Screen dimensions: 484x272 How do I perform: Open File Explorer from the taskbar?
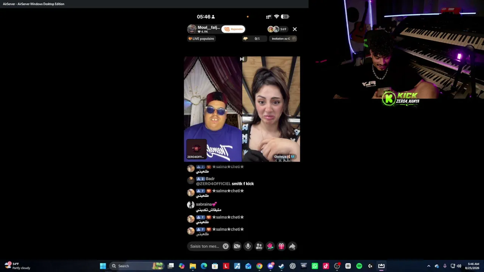coord(193,266)
